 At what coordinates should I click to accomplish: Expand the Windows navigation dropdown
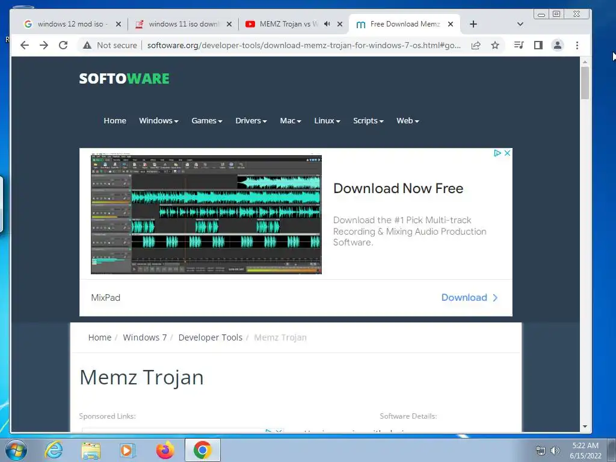(159, 120)
